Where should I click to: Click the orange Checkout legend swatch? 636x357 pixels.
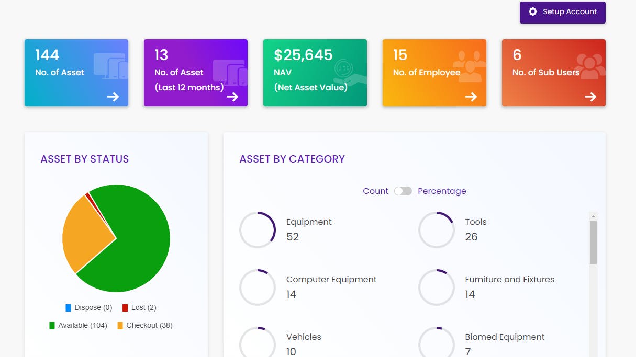pos(120,326)
